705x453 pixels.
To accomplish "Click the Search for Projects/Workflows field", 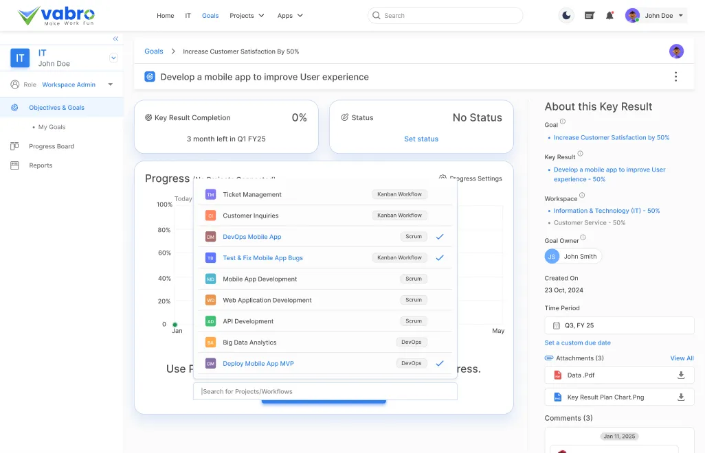I will pyautogui.click(x=325, y=392).
